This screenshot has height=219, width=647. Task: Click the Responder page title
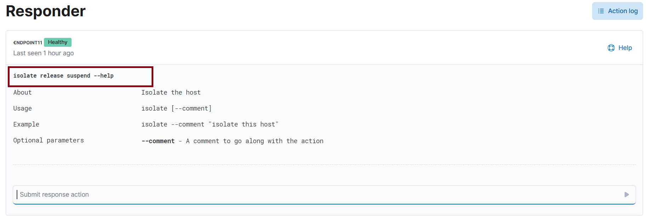45,11
